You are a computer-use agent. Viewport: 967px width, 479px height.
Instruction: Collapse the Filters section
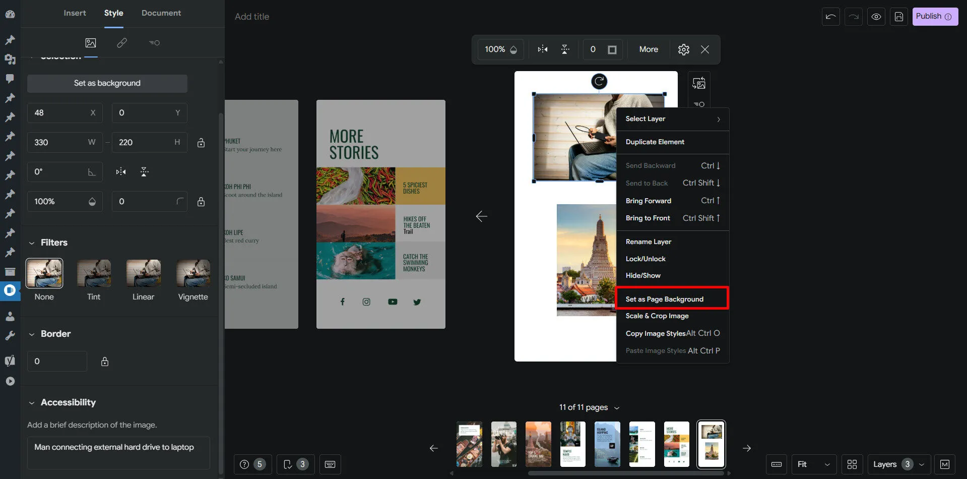[x=32, y=243]
